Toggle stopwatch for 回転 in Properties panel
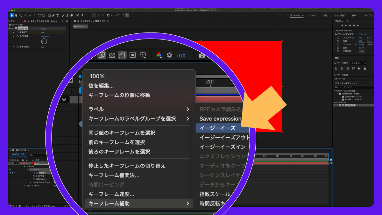This screenshot has width=382, height=215. 338,48
